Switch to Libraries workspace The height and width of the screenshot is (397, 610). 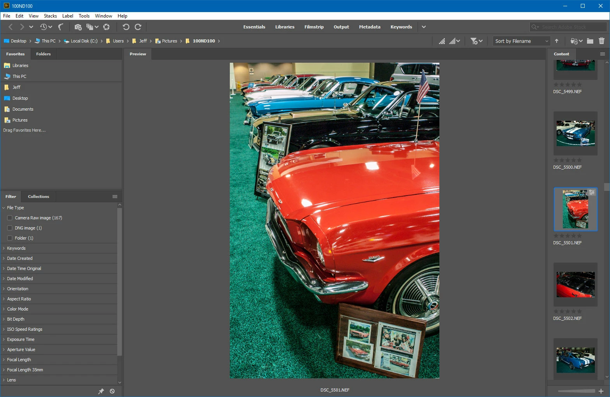coord(285,27)
